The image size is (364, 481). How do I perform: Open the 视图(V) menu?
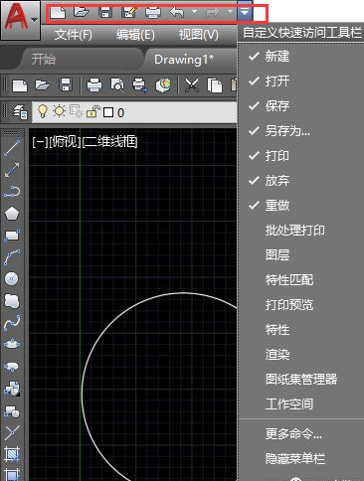click(x=199, y=35)
